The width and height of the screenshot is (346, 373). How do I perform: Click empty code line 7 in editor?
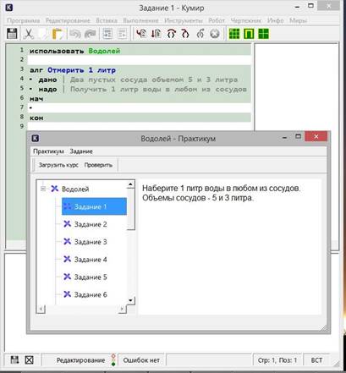coord(140,107)
